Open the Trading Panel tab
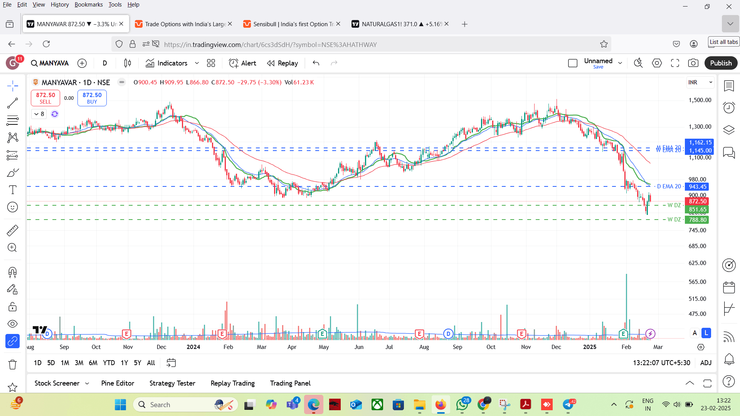 pos(290,383)
